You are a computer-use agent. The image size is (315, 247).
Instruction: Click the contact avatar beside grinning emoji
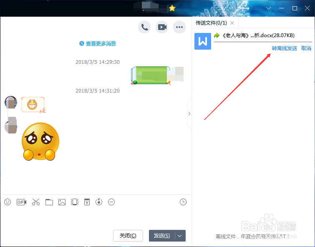coord(11,102)
